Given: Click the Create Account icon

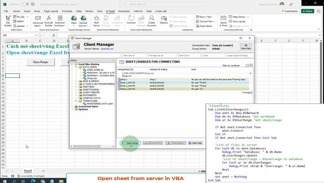Looking at the screenshot, I should [x=152, y=21].
